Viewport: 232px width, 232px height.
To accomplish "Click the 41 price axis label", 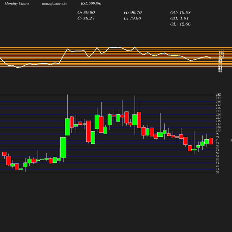I will (218, 169).
